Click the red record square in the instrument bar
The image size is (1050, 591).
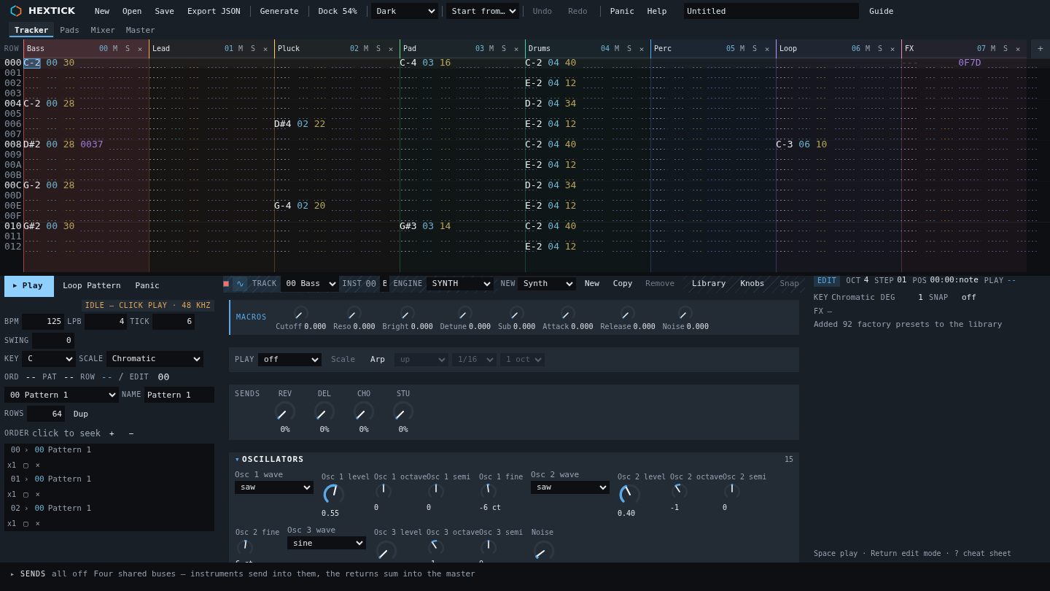pos(226,283)
